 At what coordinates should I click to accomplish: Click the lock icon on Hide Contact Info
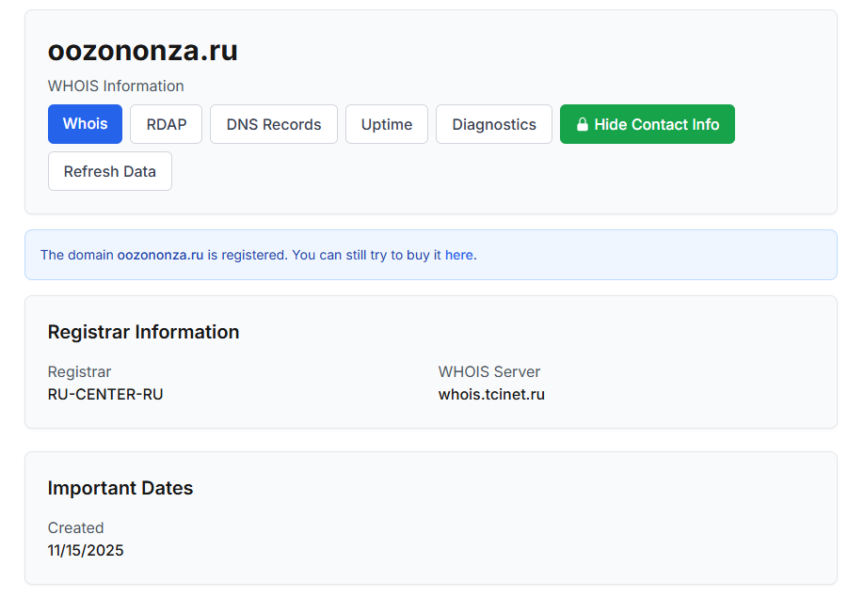[583, 124]
